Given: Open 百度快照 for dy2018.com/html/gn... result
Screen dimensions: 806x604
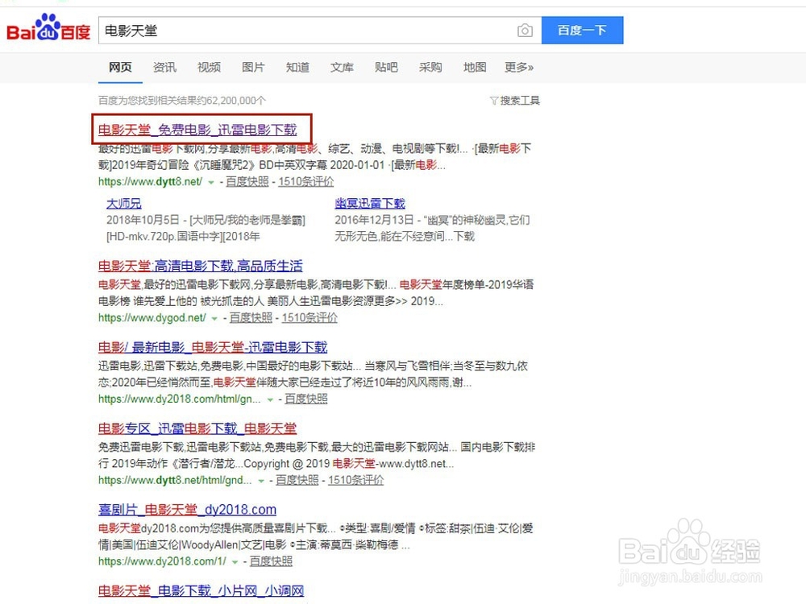Looking at the screenshot, I should point(305,399).
